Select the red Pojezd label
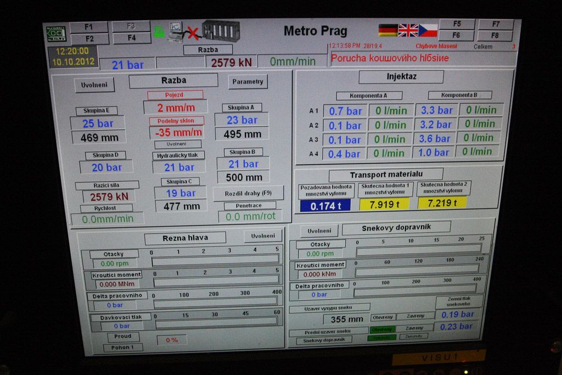562x375 pixels. click(x=175, y=95)
